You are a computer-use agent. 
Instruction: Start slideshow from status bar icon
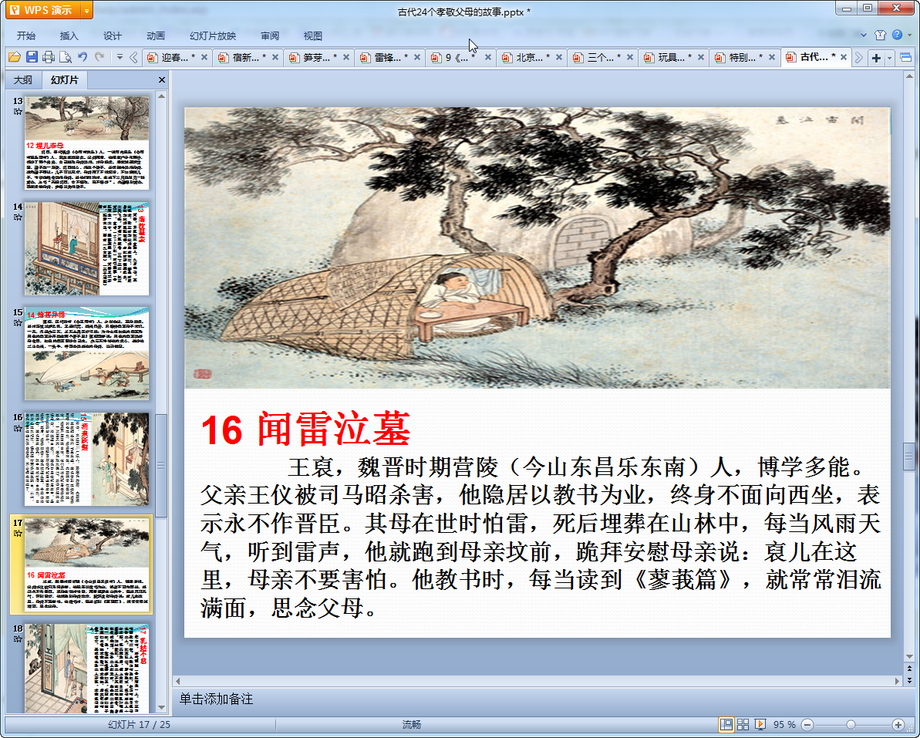pyautogui.click(x=760, y=725)
